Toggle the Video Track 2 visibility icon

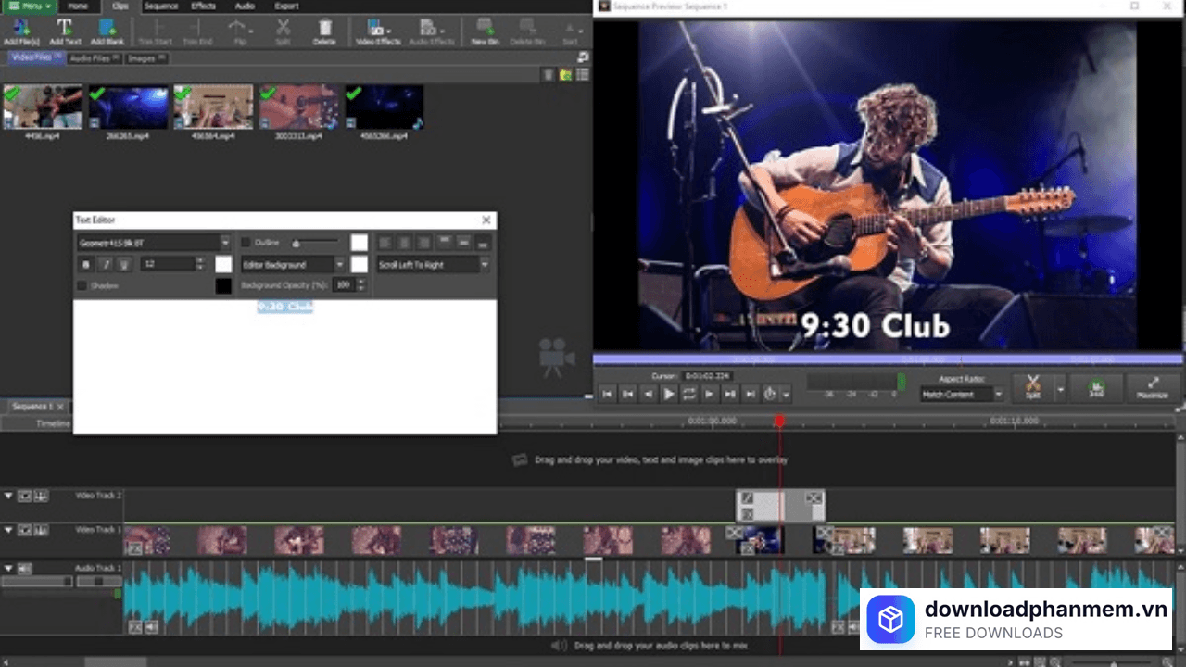tap(25, 497)
